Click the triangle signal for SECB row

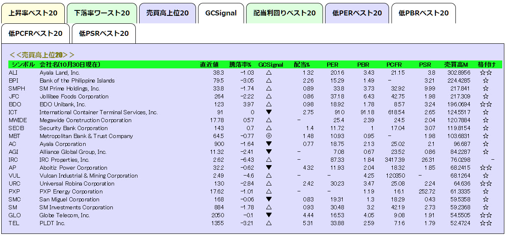(269, 128)
